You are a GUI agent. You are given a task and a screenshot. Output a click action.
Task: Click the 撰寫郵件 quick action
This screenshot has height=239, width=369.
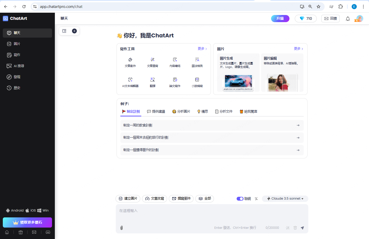181,199
